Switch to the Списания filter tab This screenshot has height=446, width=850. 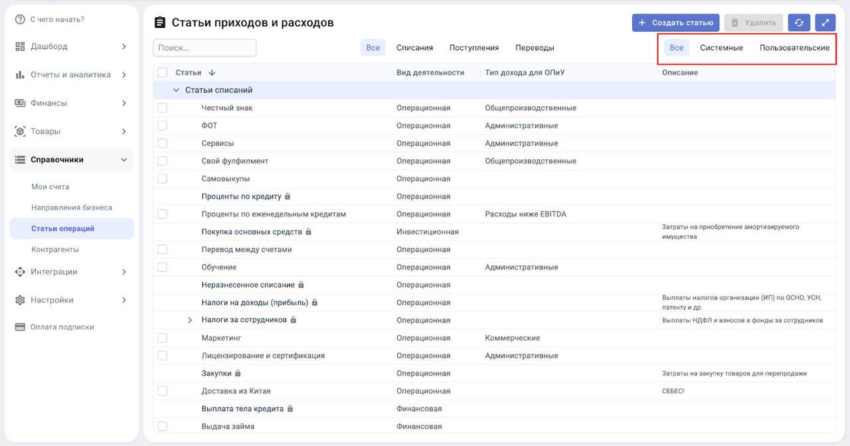414,48
